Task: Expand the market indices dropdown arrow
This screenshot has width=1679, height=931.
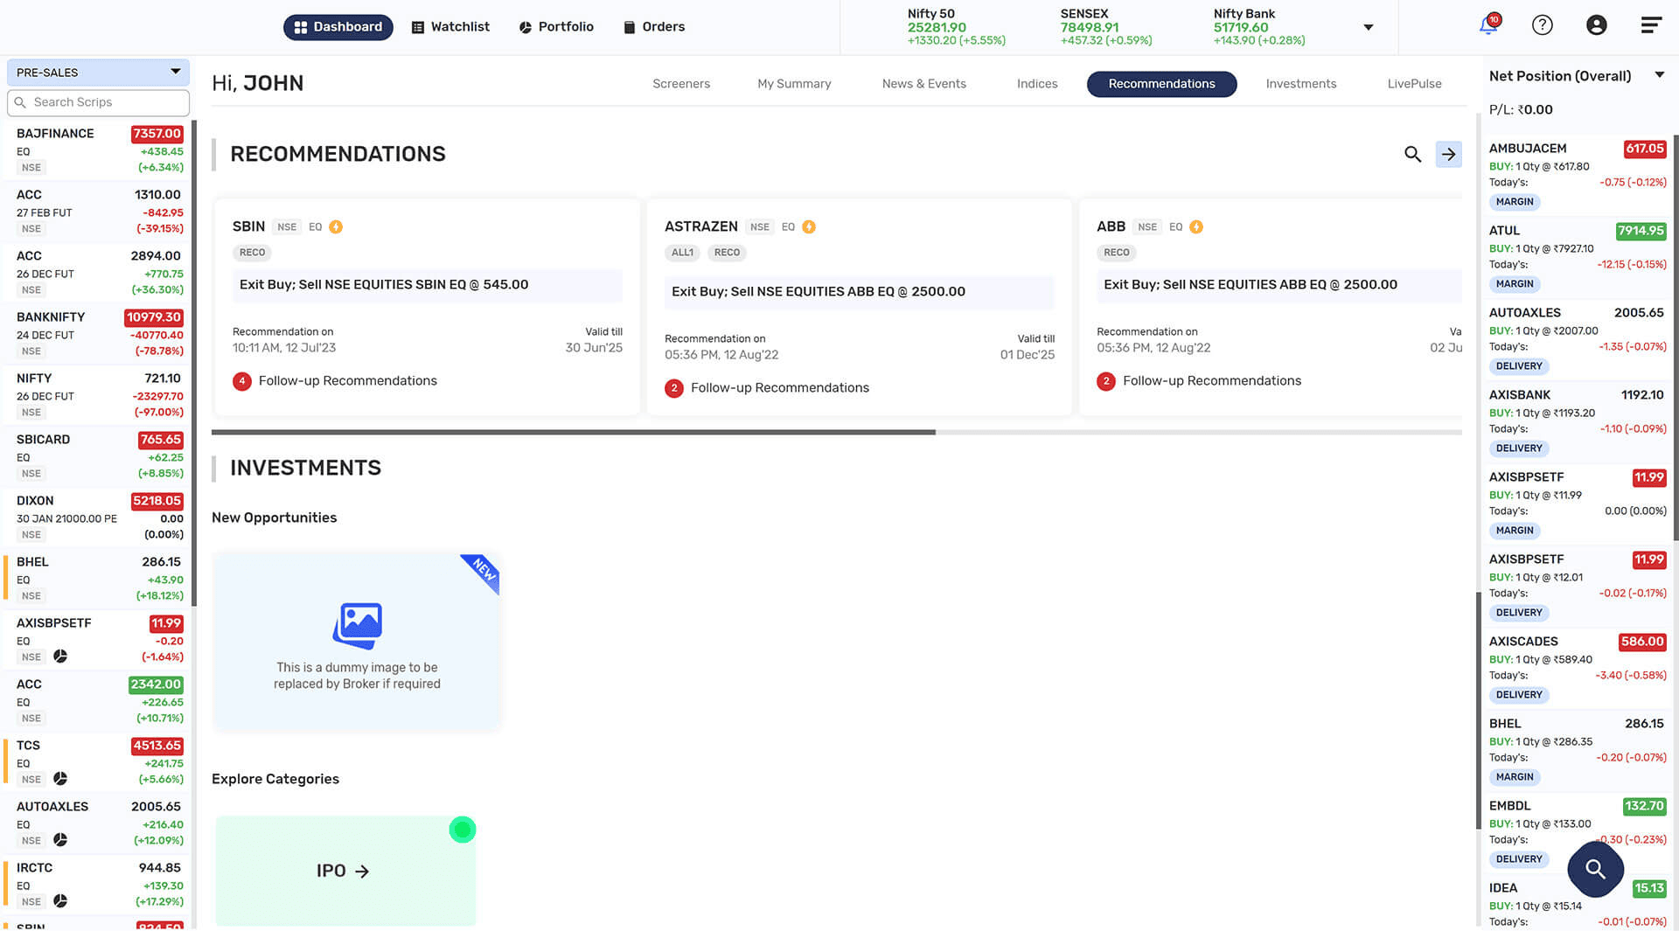Action: click(x=1369, y=27)
